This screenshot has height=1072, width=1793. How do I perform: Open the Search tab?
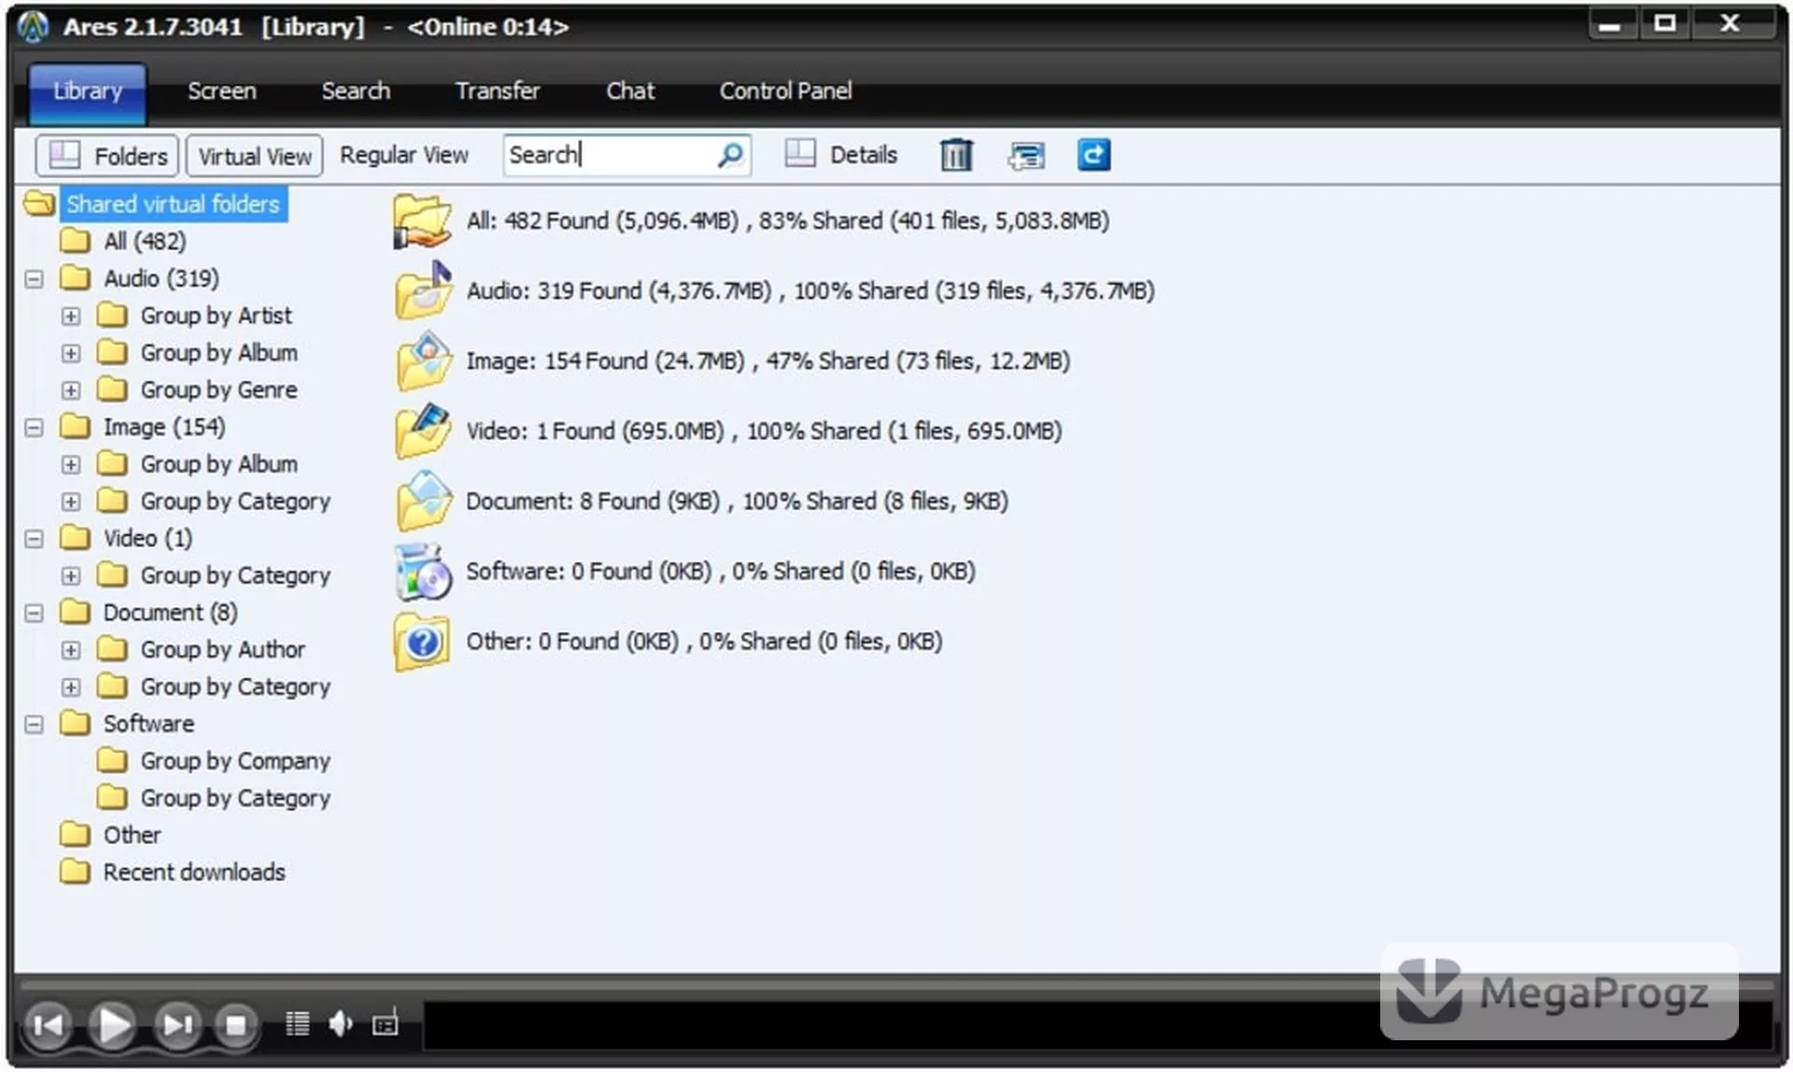(x=356, y=91)
